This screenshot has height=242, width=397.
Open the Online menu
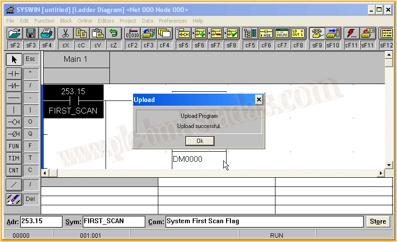(x=85, y=21)
